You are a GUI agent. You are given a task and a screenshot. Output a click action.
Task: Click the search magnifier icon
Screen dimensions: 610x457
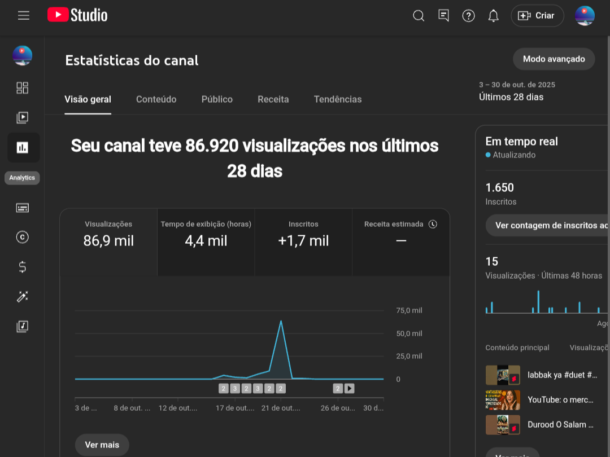coord(419,16)
